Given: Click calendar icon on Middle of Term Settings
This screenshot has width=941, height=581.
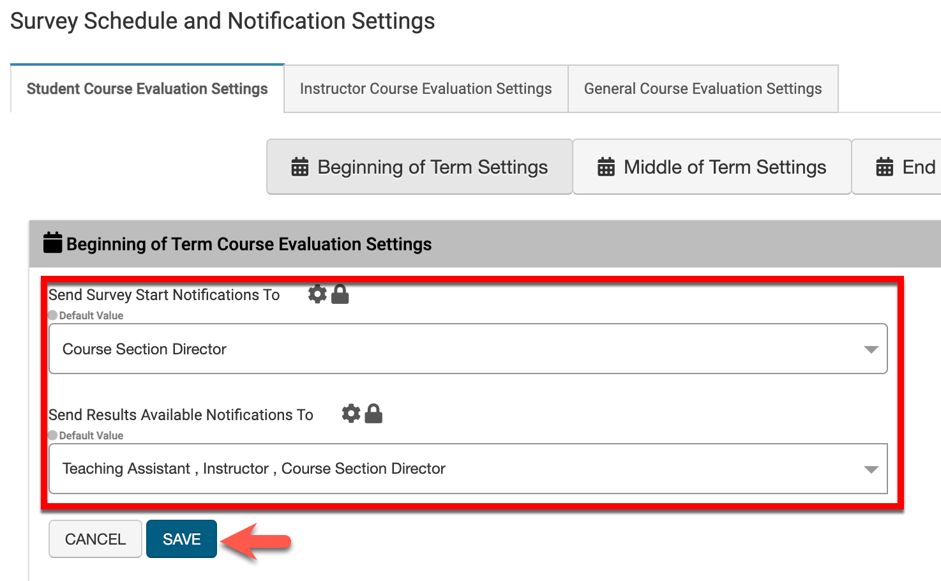Looking at the screenshot, I should [606, 167].
